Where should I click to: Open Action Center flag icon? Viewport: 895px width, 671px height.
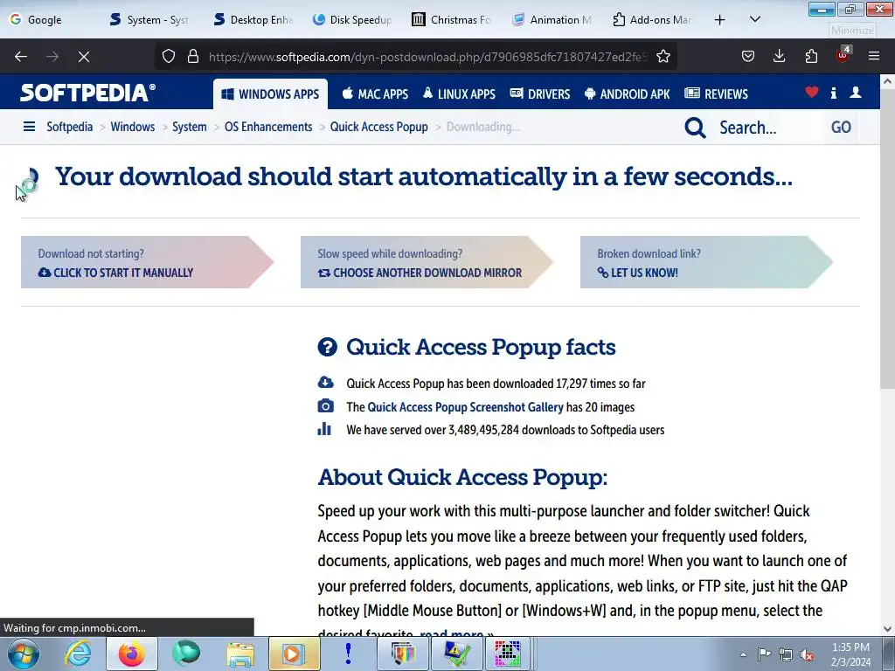764,654
